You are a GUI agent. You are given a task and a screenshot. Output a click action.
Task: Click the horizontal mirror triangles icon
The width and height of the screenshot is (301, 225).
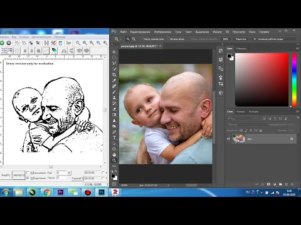coord(64,51)
